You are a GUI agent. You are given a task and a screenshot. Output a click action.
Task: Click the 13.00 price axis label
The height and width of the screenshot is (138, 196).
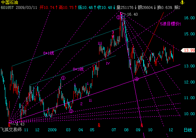point(190,66)
